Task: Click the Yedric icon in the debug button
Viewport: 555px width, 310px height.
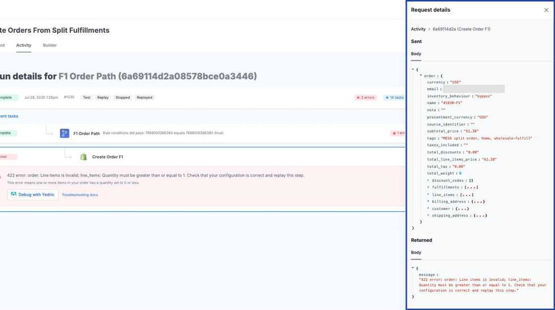Action: [x=13, y=194]
